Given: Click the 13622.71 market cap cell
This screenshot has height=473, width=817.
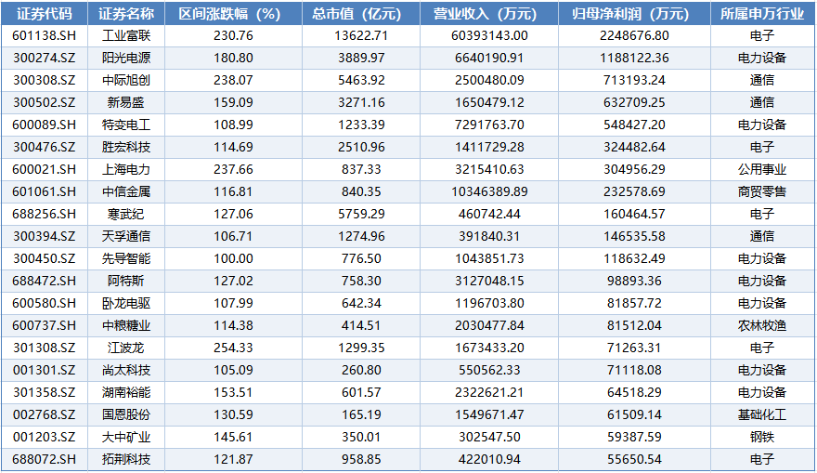Looking at the screenshot, I should point(362,35).
